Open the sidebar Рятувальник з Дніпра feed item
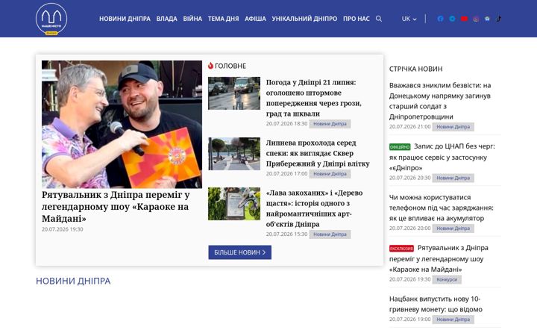Screen dimensions: 537x336 pyautogui.click(x=439, y=258)
